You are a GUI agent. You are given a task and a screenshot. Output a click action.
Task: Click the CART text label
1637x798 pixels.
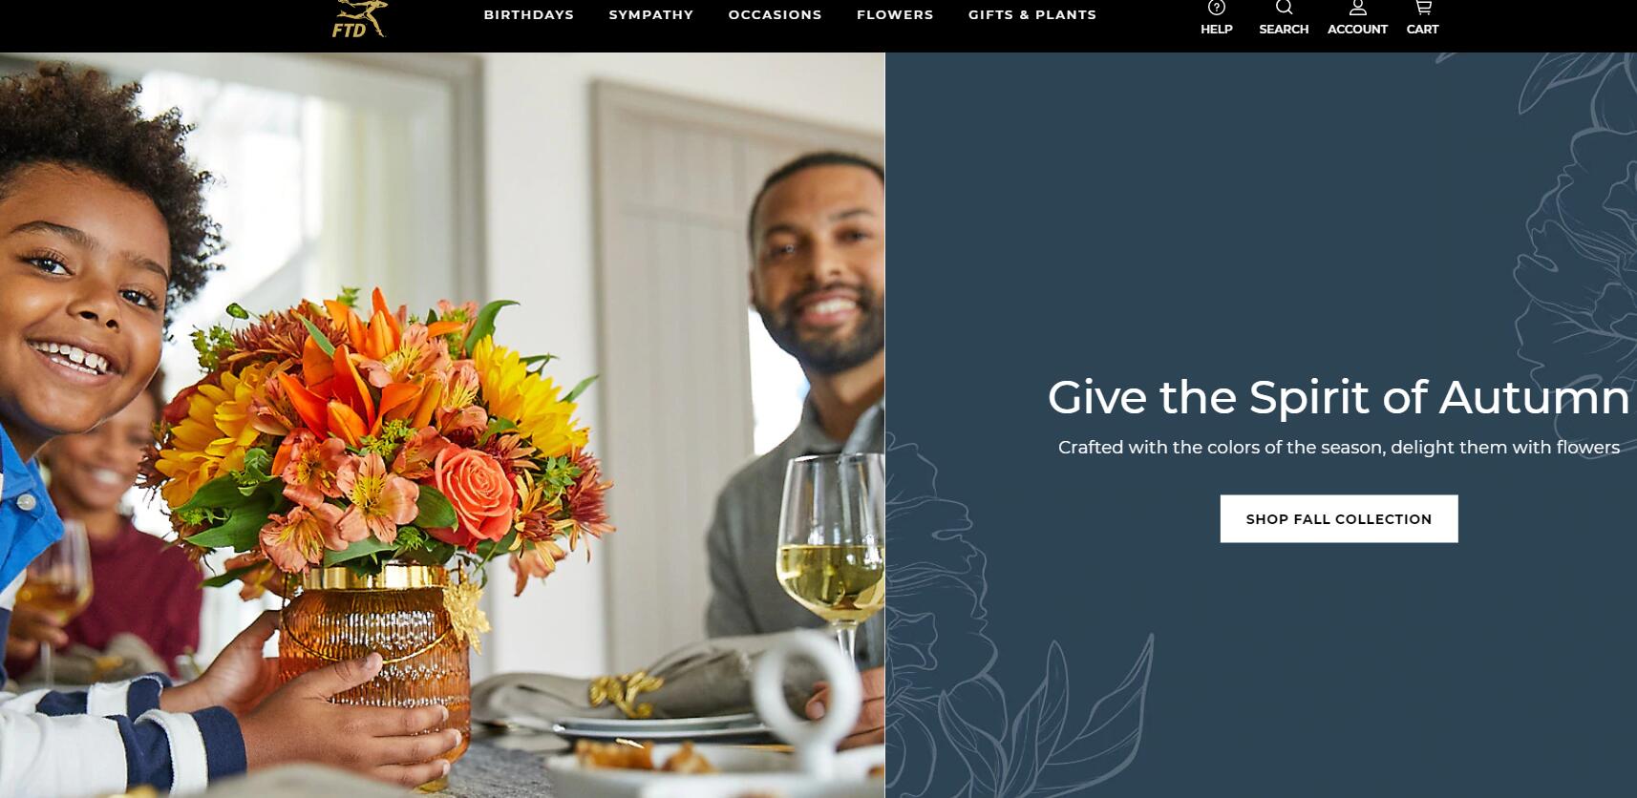tap(1422, 30)
